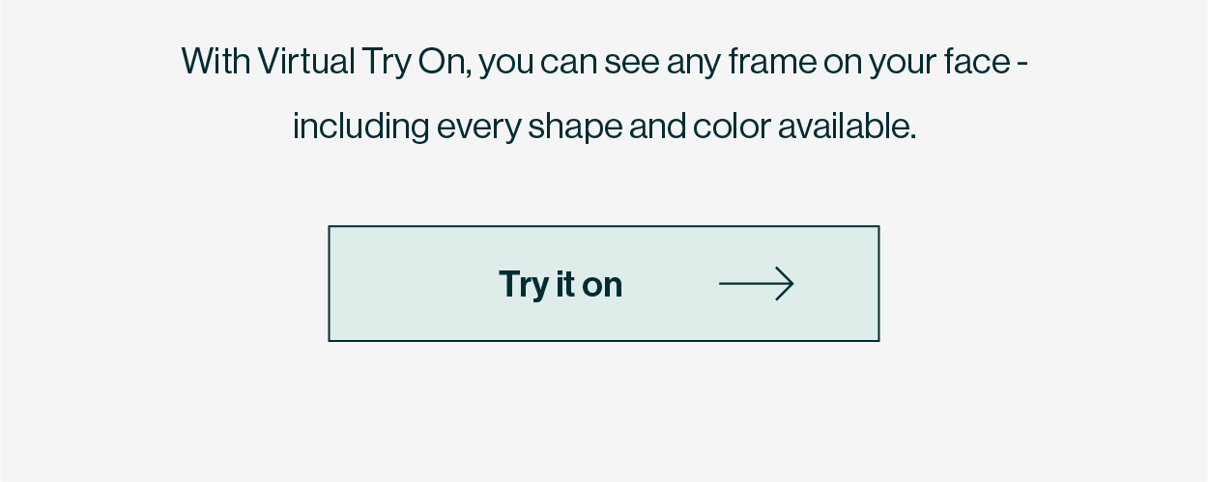Viewport: 1208px width, 482px height.
Task: Click the right arrow icon in the button
Action: point(757,284)
